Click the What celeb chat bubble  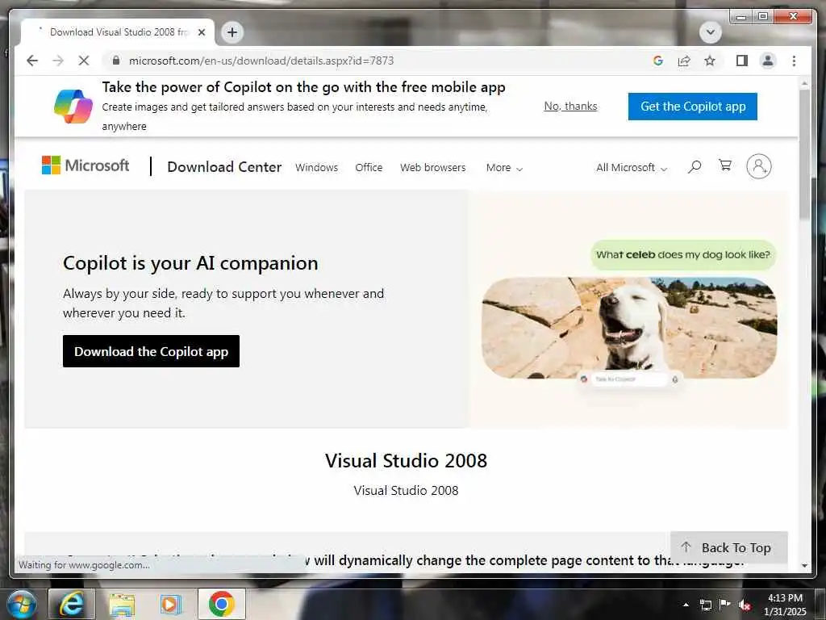click(682, 254)
